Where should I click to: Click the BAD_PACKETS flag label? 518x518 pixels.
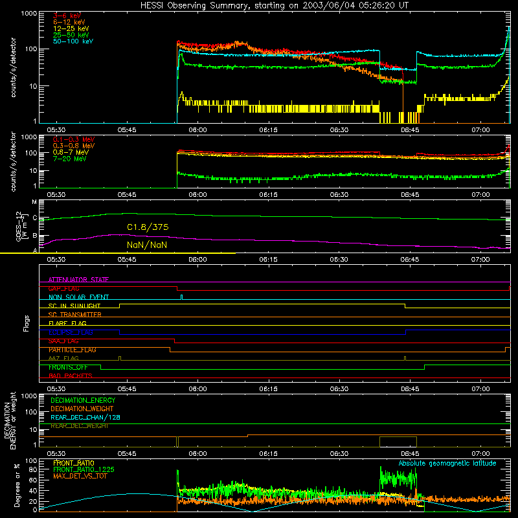tap(71, 376)
